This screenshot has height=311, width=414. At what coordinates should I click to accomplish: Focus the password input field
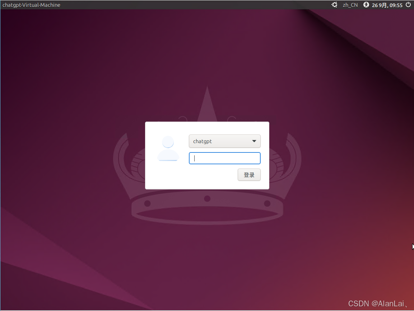point(225,158)
